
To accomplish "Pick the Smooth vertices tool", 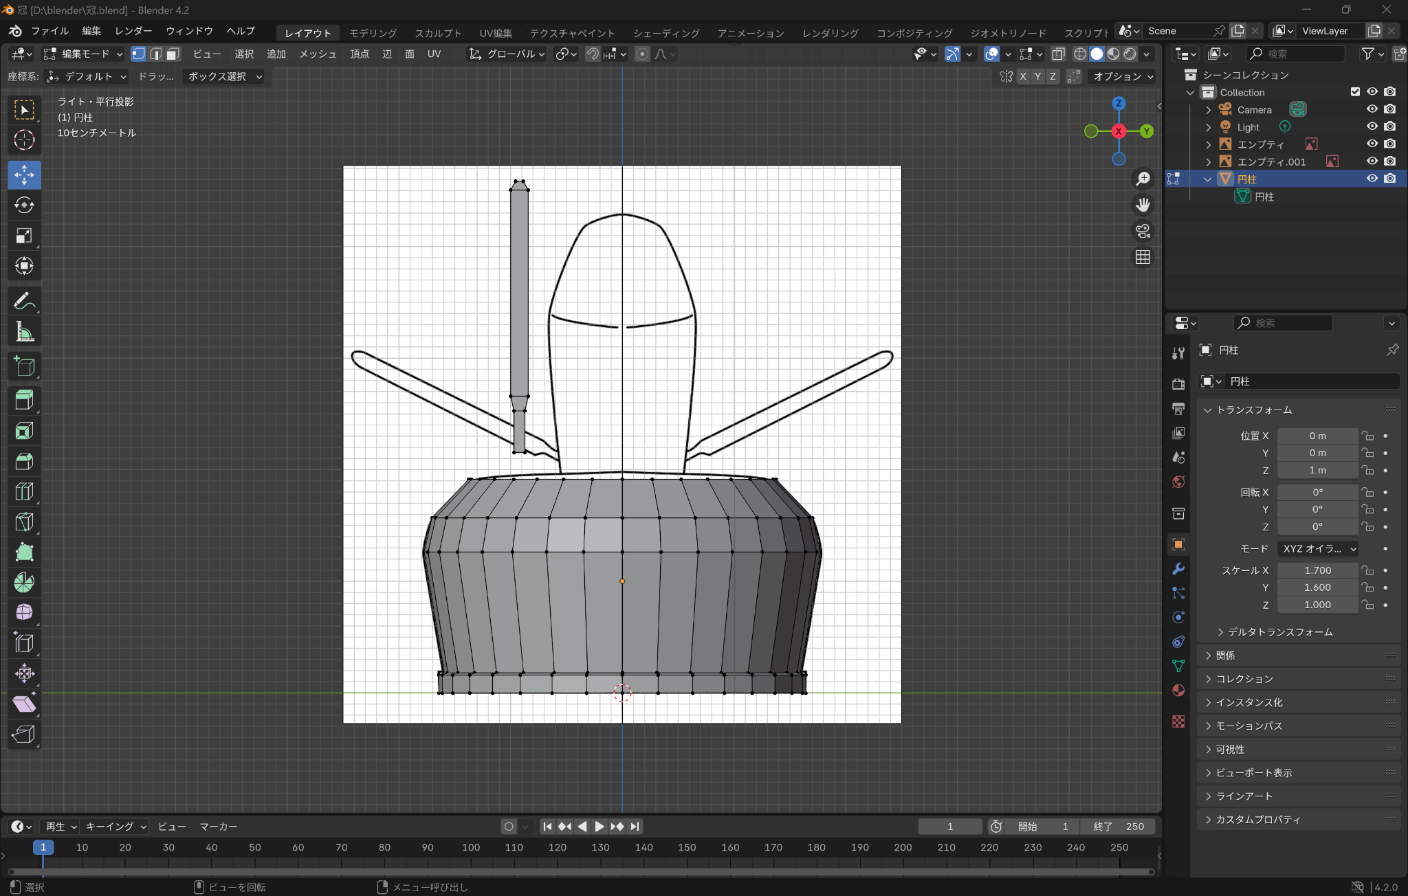I will pyautogui.click(x=24, y=612).
